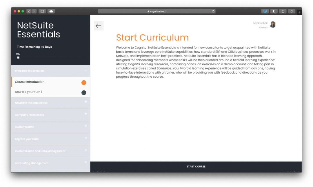Click the cognita.cloud address bar

156,11
